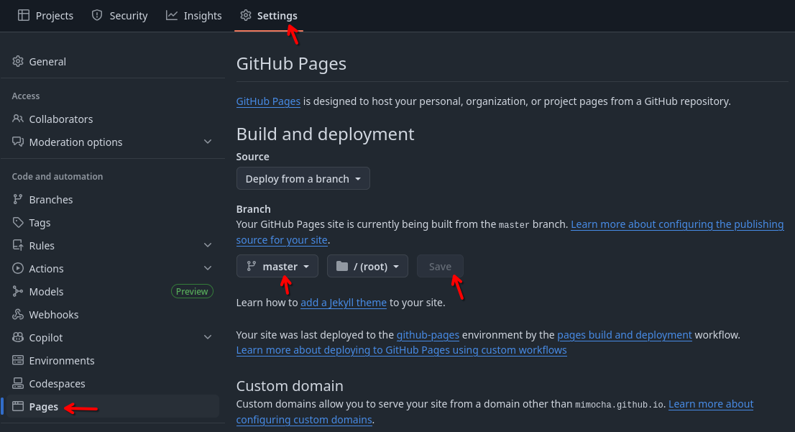This screenshot has height=432, width=795.
Task: Click the Preview badge next to Models
Action: click(x=192, y=291)
